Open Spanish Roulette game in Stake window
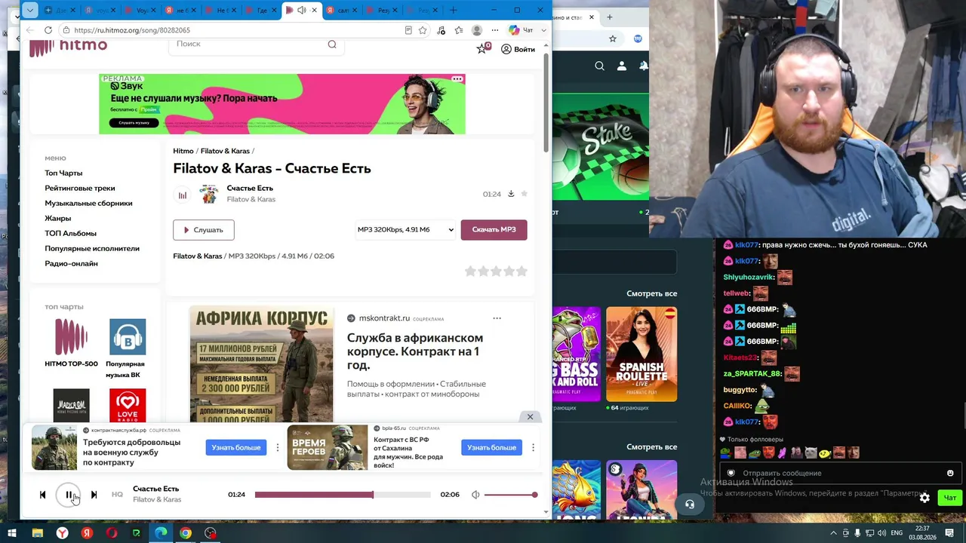Image resolution: width=966 pixels, height=543 pixels. pyautogui.click(x=641, y=354)
